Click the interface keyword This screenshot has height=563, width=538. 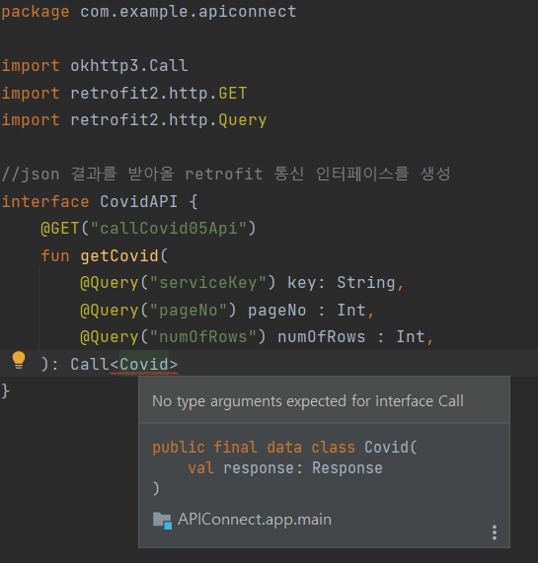pyautogui.click(x=45, y=201)
